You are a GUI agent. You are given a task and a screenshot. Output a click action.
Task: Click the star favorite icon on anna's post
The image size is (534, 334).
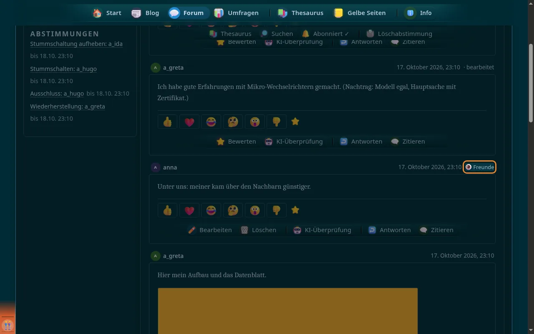pos(295,210)
